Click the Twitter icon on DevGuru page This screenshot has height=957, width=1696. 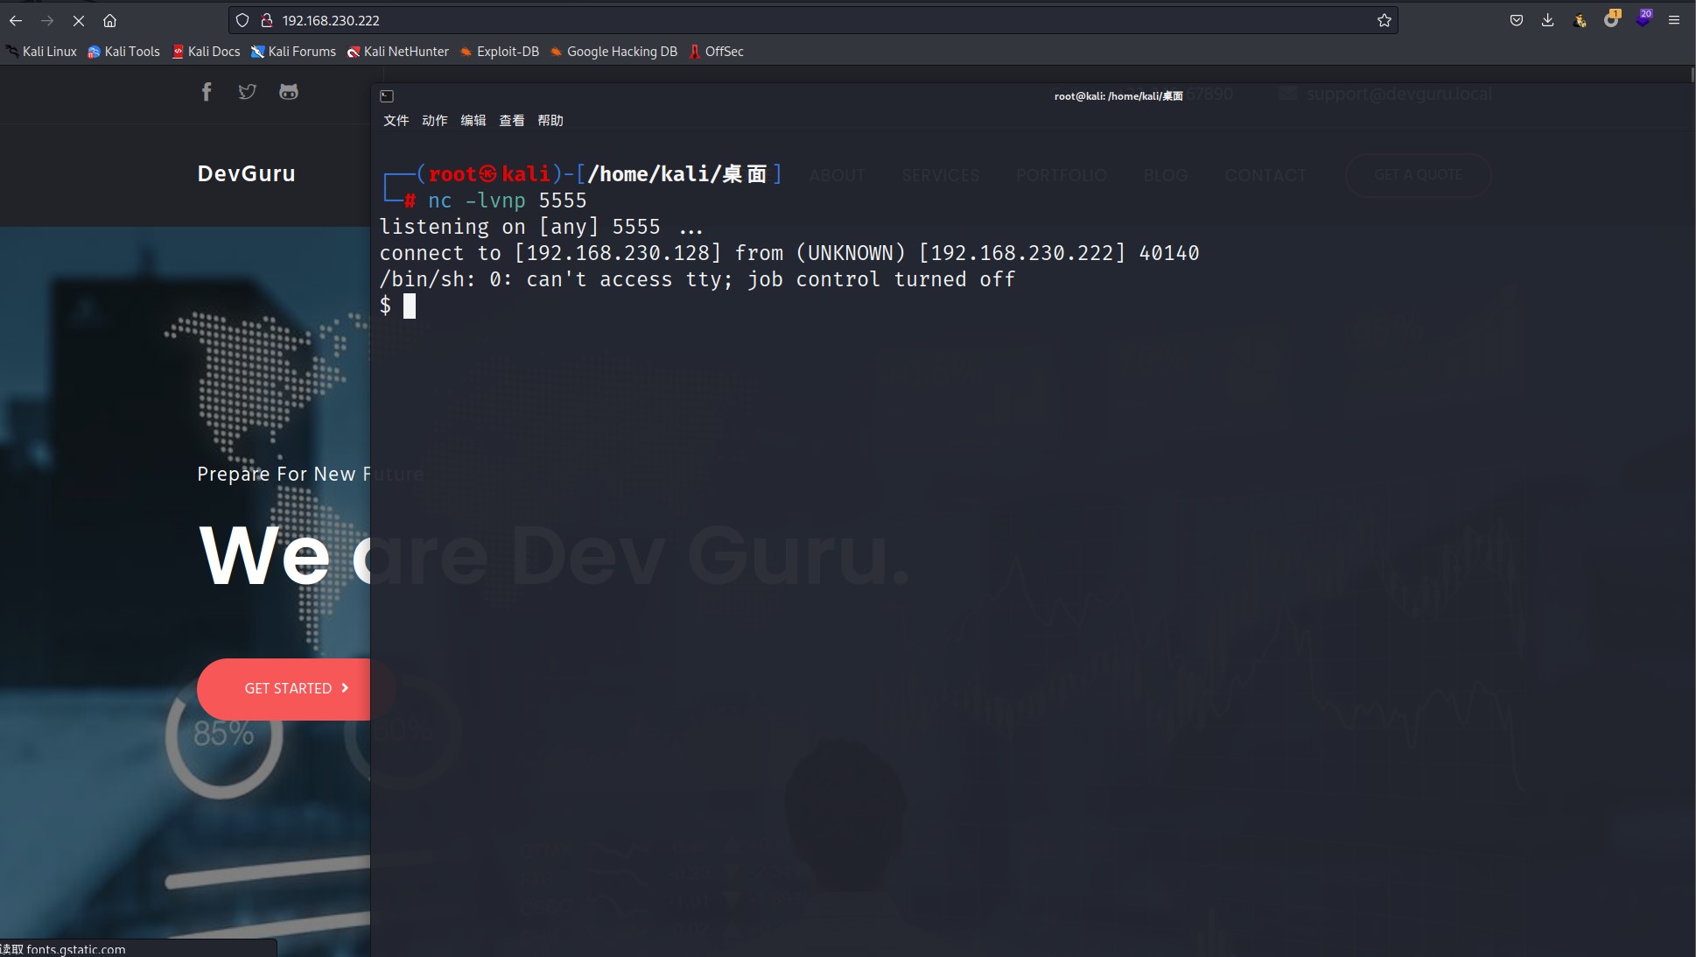(248, 92)
